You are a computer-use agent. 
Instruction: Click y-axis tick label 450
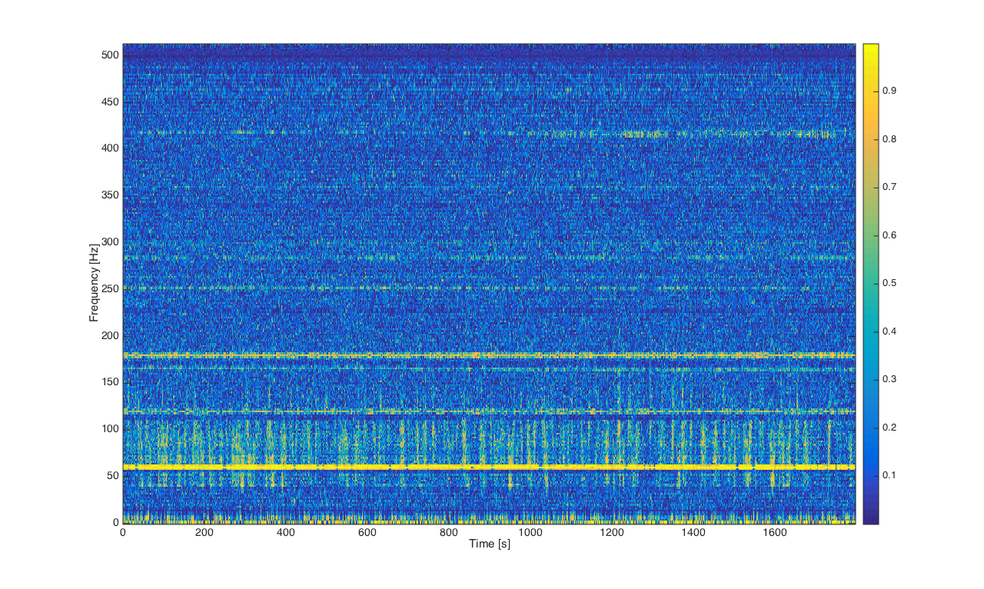click(111, 102)
